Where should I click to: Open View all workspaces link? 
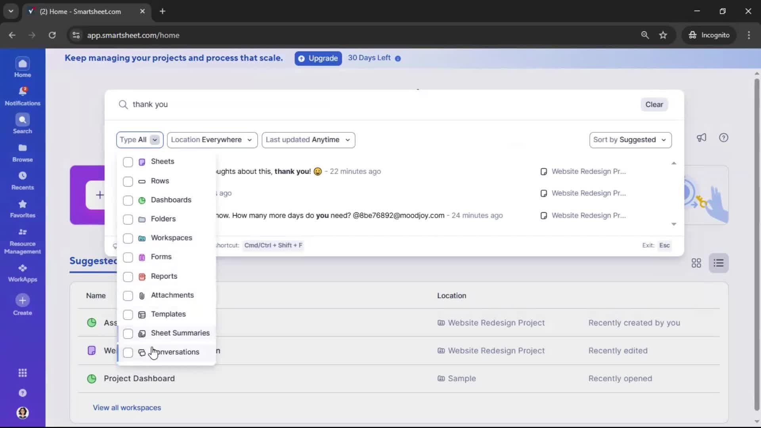[126, 407]
